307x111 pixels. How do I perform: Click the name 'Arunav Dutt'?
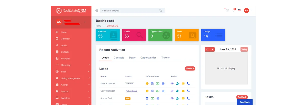tap(106, 98)
